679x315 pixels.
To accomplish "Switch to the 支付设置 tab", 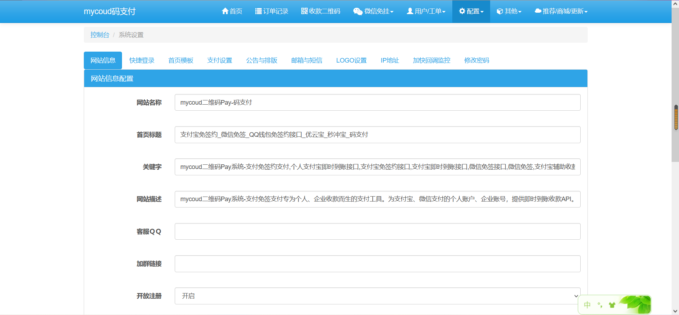I will [220, 60].
